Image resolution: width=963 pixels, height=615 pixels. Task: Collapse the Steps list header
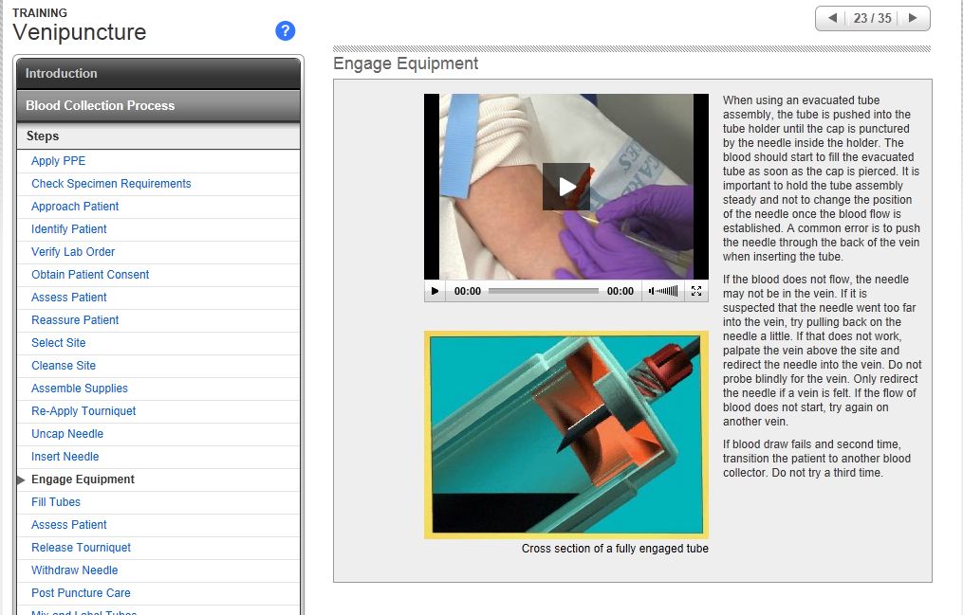tap(158, 136)
